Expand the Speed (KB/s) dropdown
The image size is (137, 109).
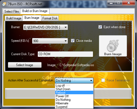[50, 41]
